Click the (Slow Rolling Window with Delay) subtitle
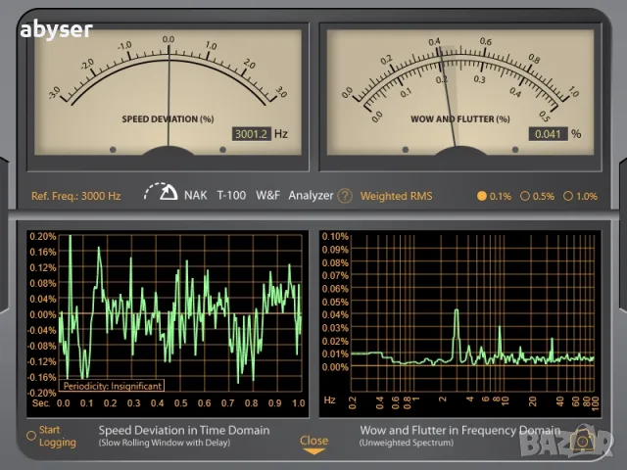 tap(165, 443)
